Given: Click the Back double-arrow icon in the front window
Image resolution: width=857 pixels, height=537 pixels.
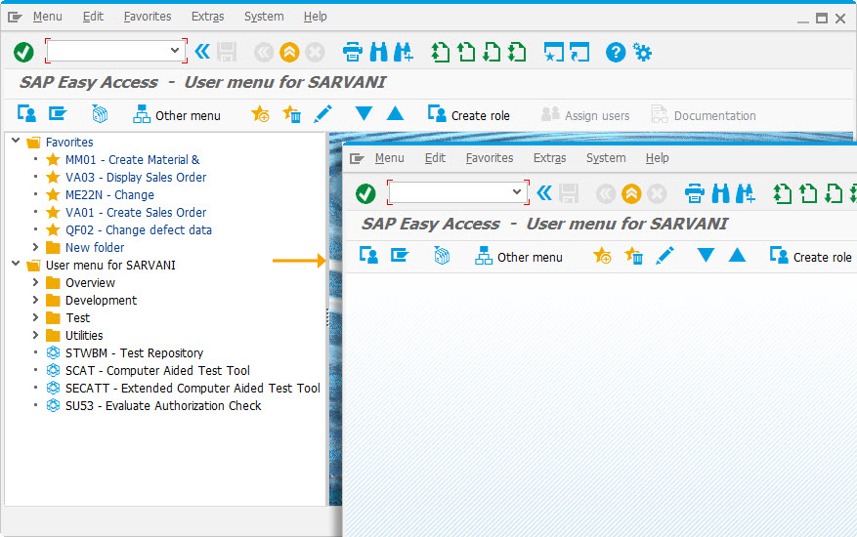Looking at the screenshot, I should (x=544, y=193).
